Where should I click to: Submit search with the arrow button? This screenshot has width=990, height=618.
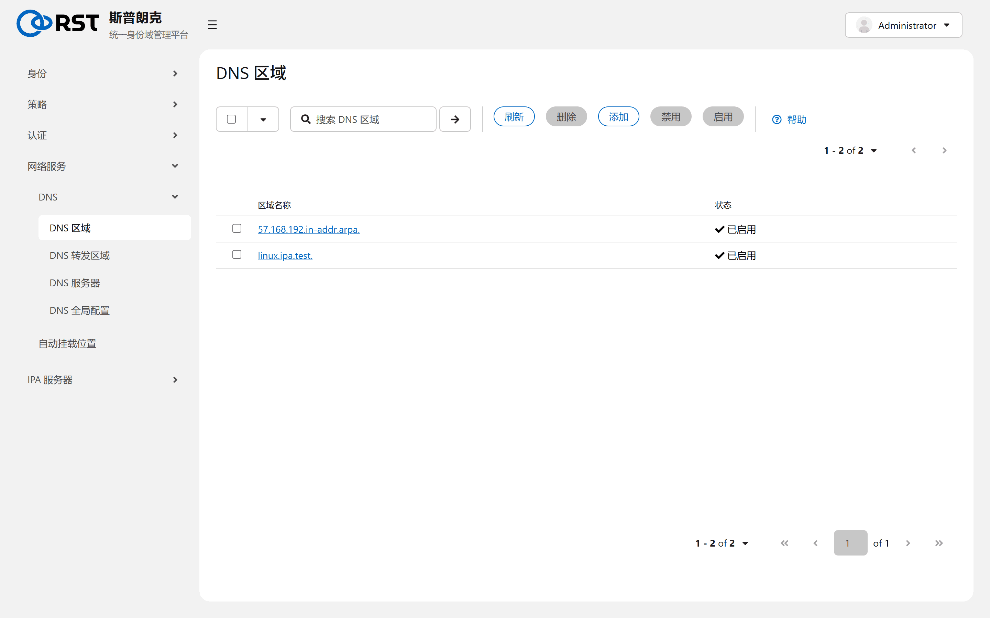pyautogui.click(x=455, y=119)
